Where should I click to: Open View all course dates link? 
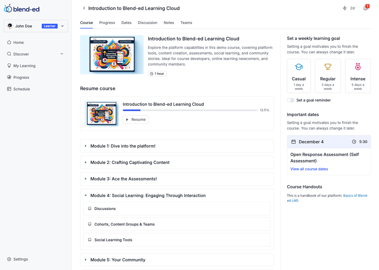tap(309, 169)
